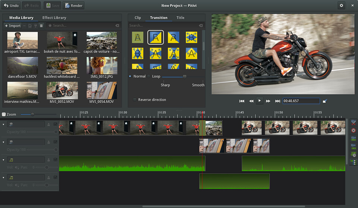358x208 pixels.
Task: Switch to the Effect Library tab
Action: 54,18
